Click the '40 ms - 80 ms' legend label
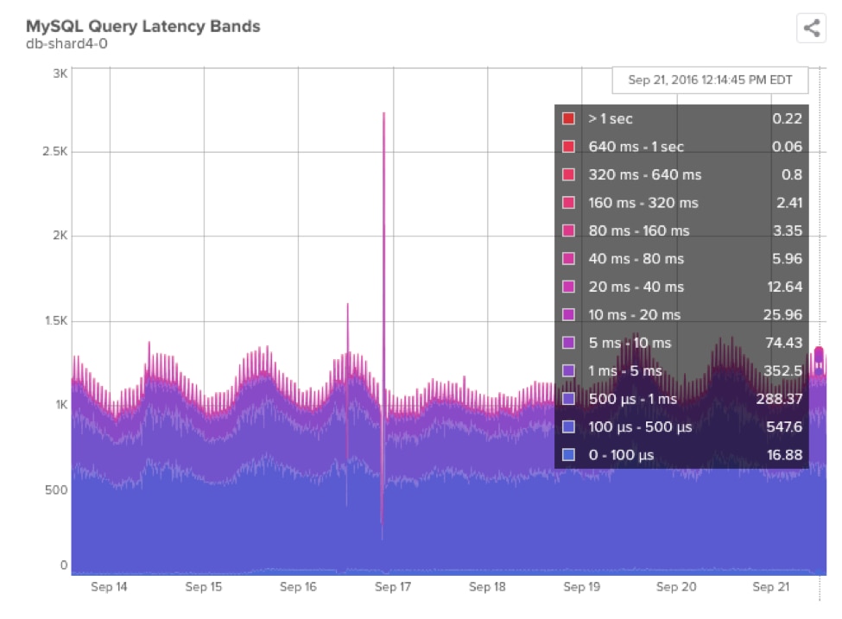This screenshot has width=842, height=619. pyautogui.click(x=636, y=259)
